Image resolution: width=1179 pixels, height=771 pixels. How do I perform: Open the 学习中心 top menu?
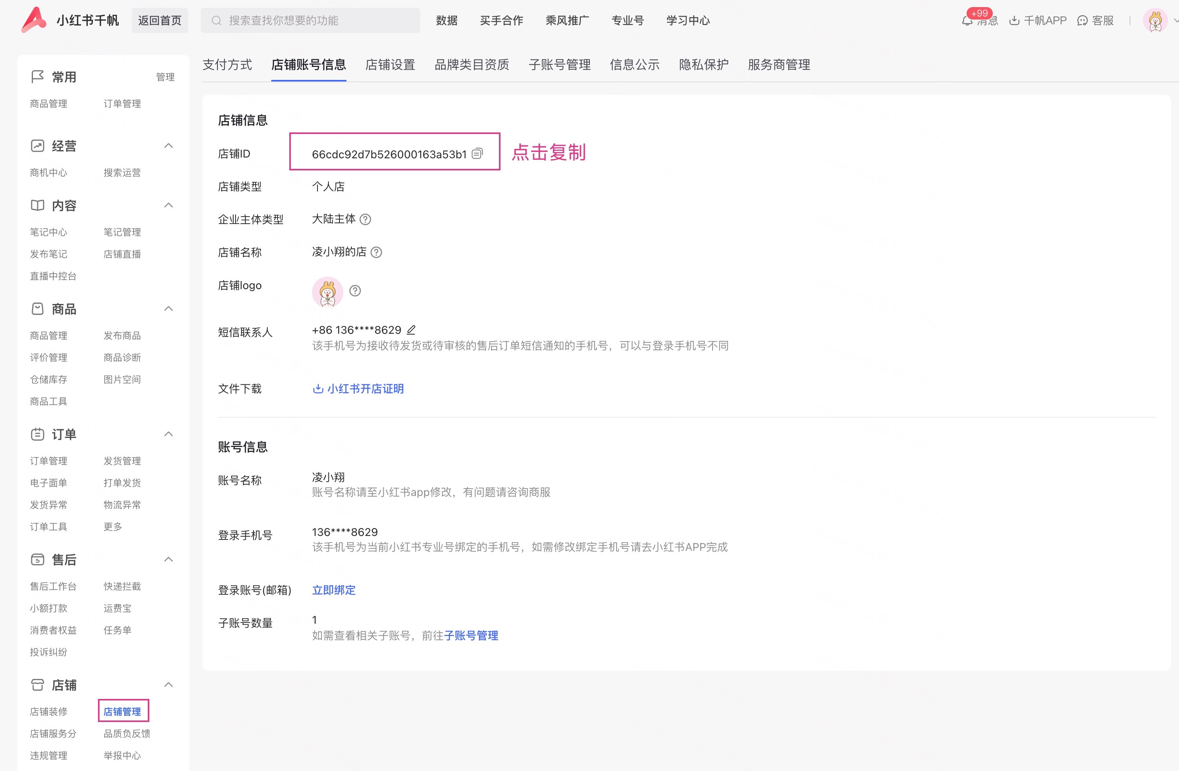pyautogui.click(x=688, y=20)
